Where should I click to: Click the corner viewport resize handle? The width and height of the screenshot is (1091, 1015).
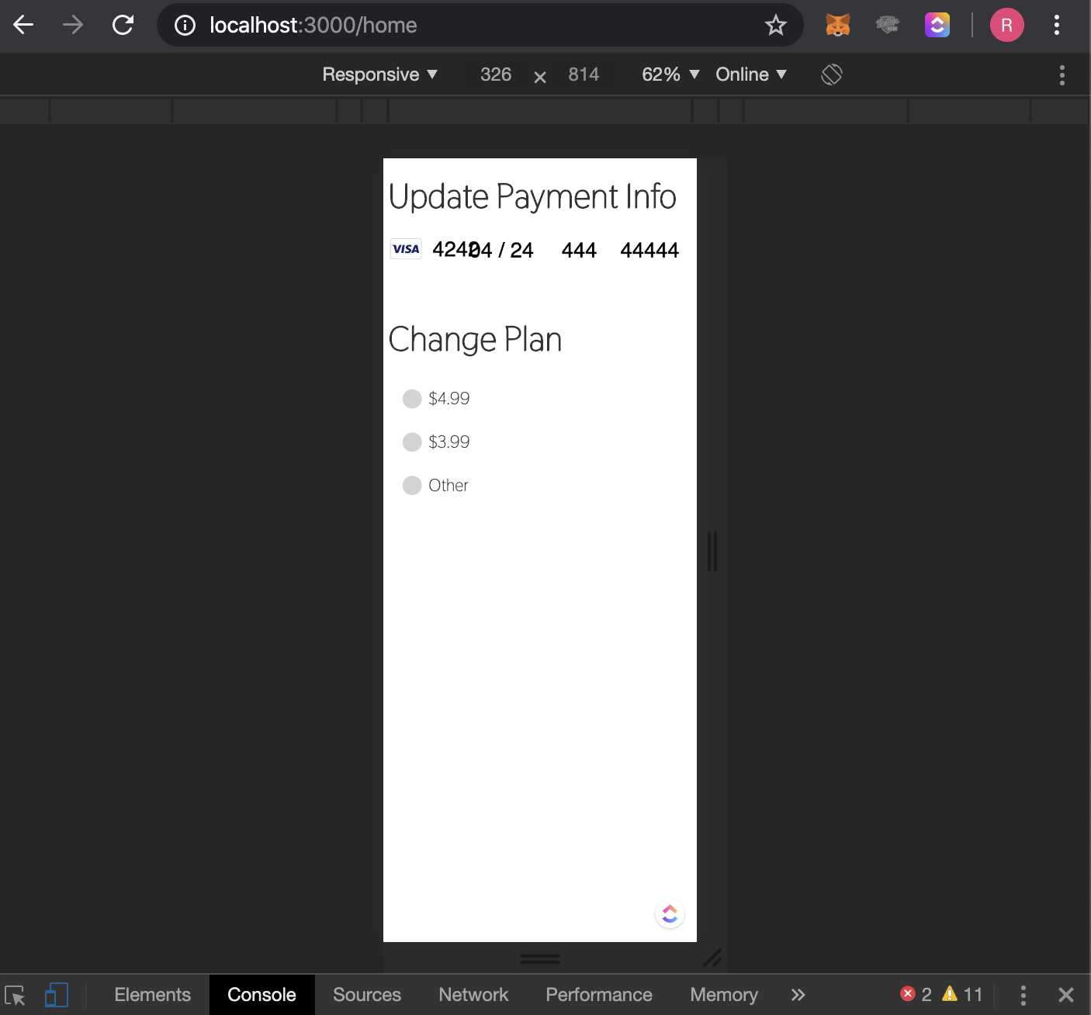coord(712,958)
